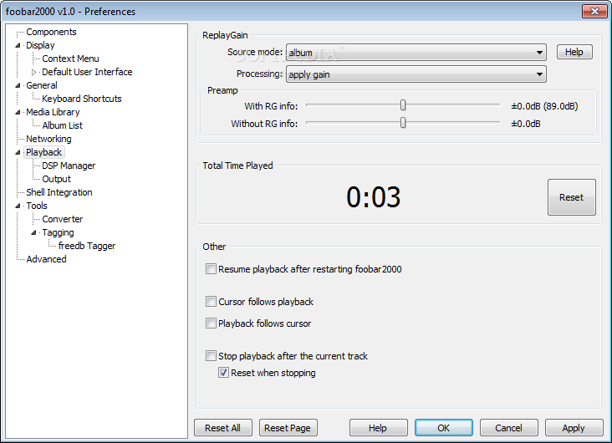
Task: Select Display in the preferences tree
Action: click(x=40, y=45)
